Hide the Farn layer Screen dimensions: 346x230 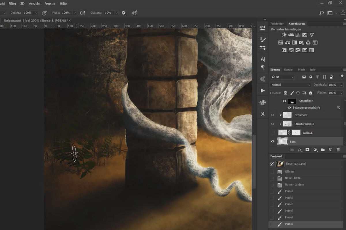272,141
